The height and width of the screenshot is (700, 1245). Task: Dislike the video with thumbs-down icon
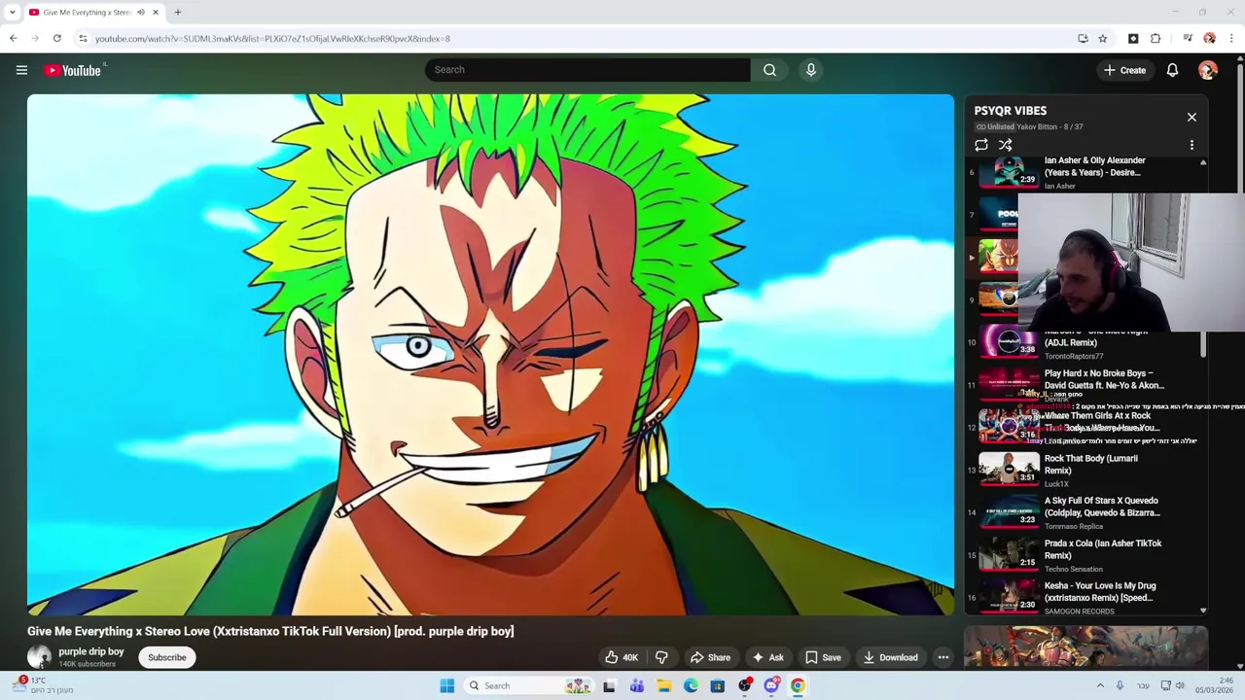coord(661,657)
